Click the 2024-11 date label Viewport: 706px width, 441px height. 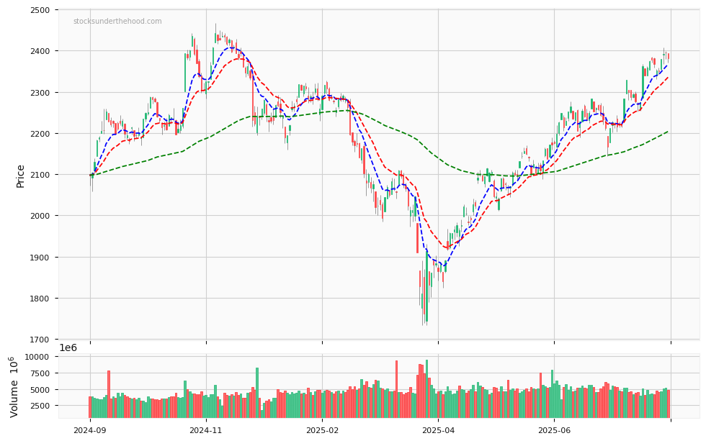tap(206, 430)
